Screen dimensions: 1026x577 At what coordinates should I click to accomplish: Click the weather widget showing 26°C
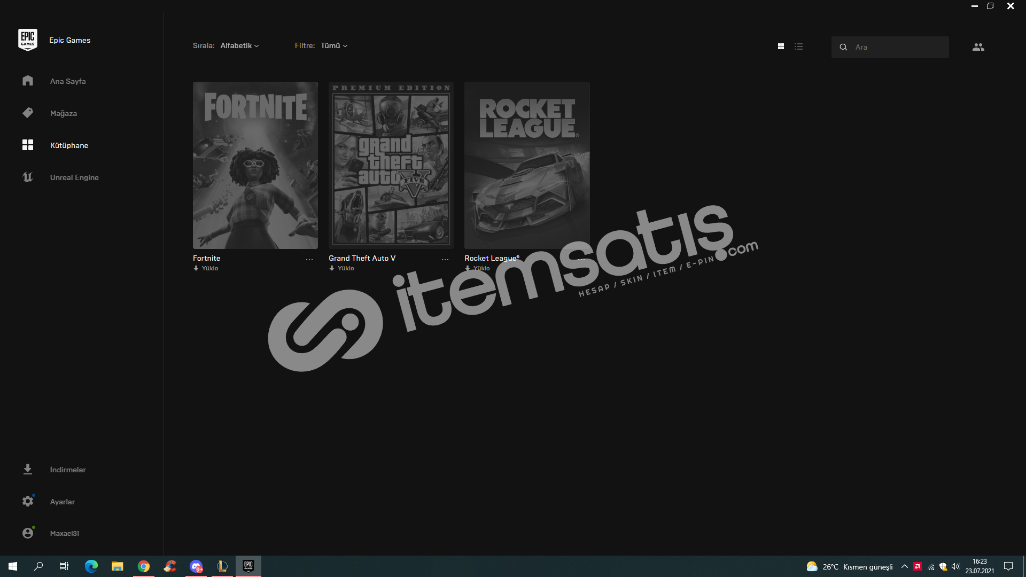pos(849,567)
